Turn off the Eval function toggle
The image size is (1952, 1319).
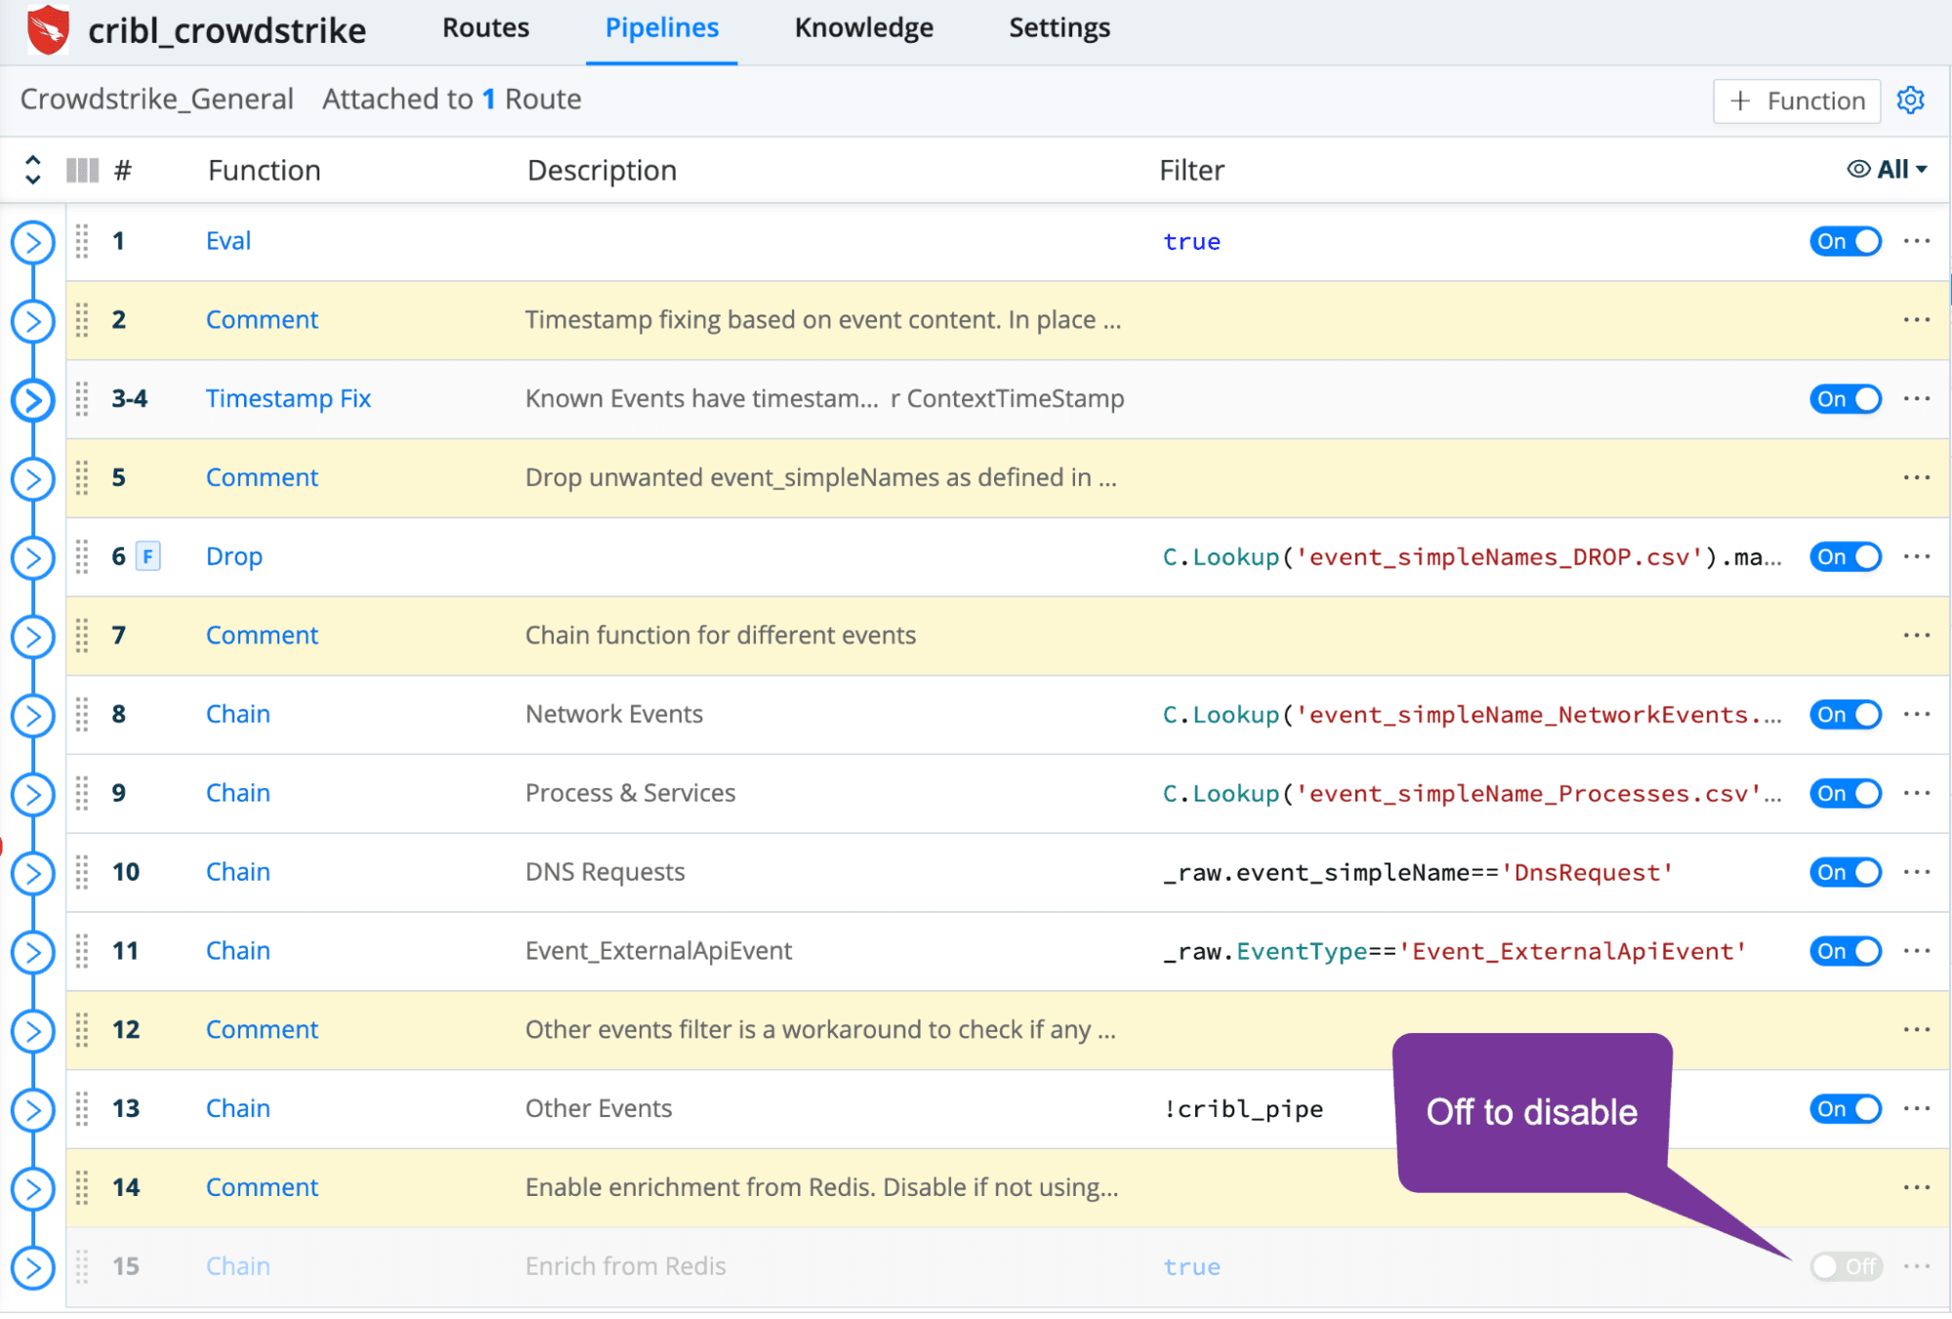coord(1845,241)
